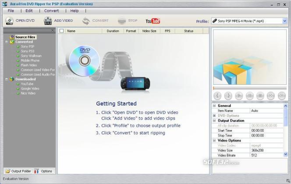Select the Sony PSP tree item
Screen dimensions: 291x184
[28, 47]
